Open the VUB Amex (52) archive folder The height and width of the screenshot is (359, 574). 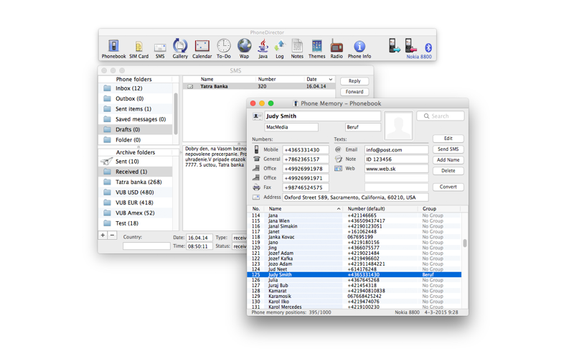coord(136,213)
